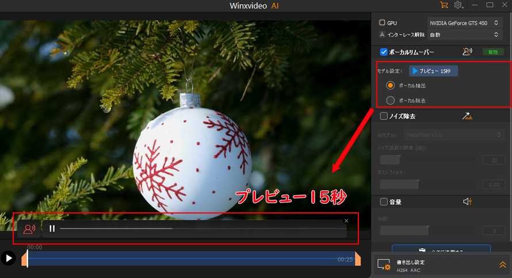Open the GPU selection dropdown
The height and width of the screenshot is (278, 512).
(466, 23)
